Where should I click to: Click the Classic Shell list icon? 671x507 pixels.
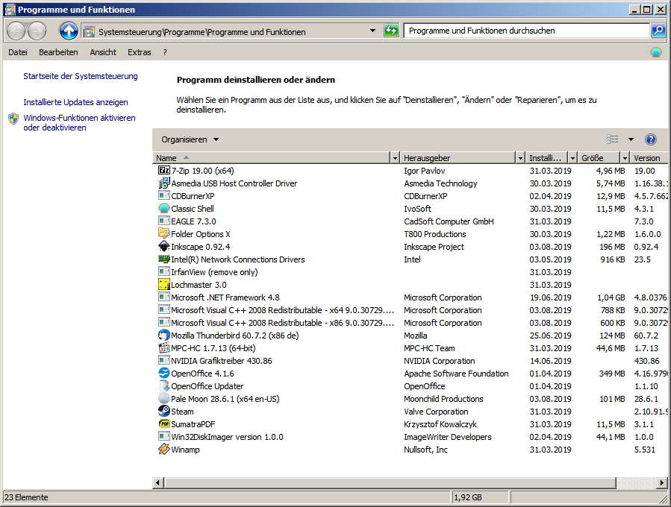(164, 208)
